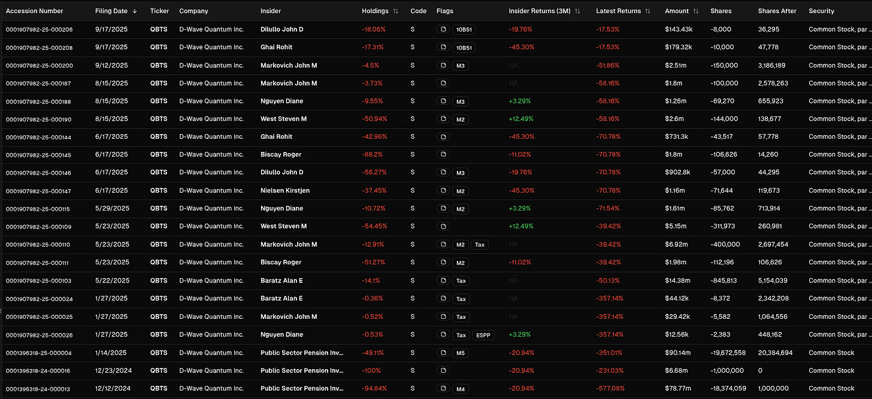Open document icon for filing 0001907982-25-000109
Image resolution: width=872 pixels, height=399 pixels.
[x=443, y=227]
